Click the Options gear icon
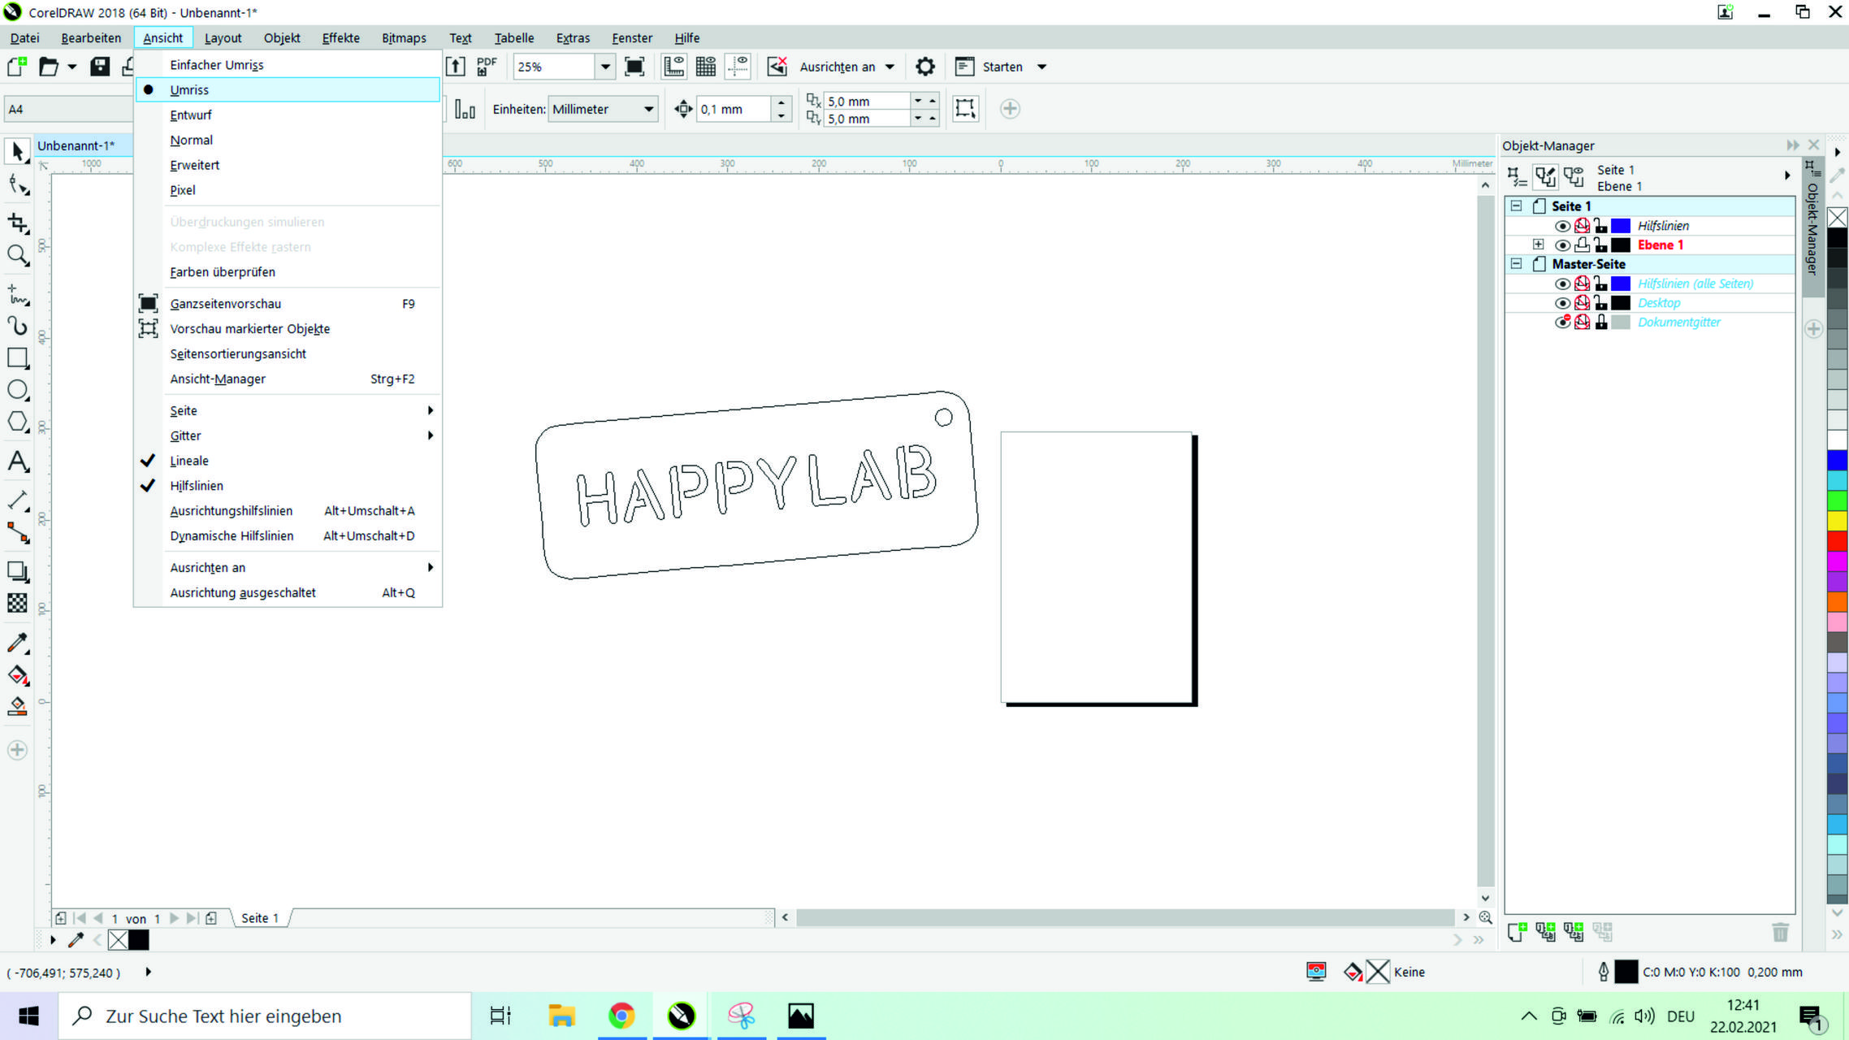The width and height of the screenshot is (1849, 1040). pyautogui.click(x=924, y=67)
